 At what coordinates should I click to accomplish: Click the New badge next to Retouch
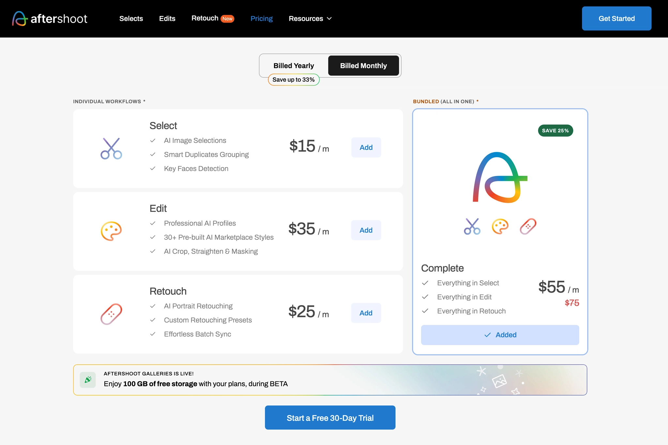(x=227, y=19)
